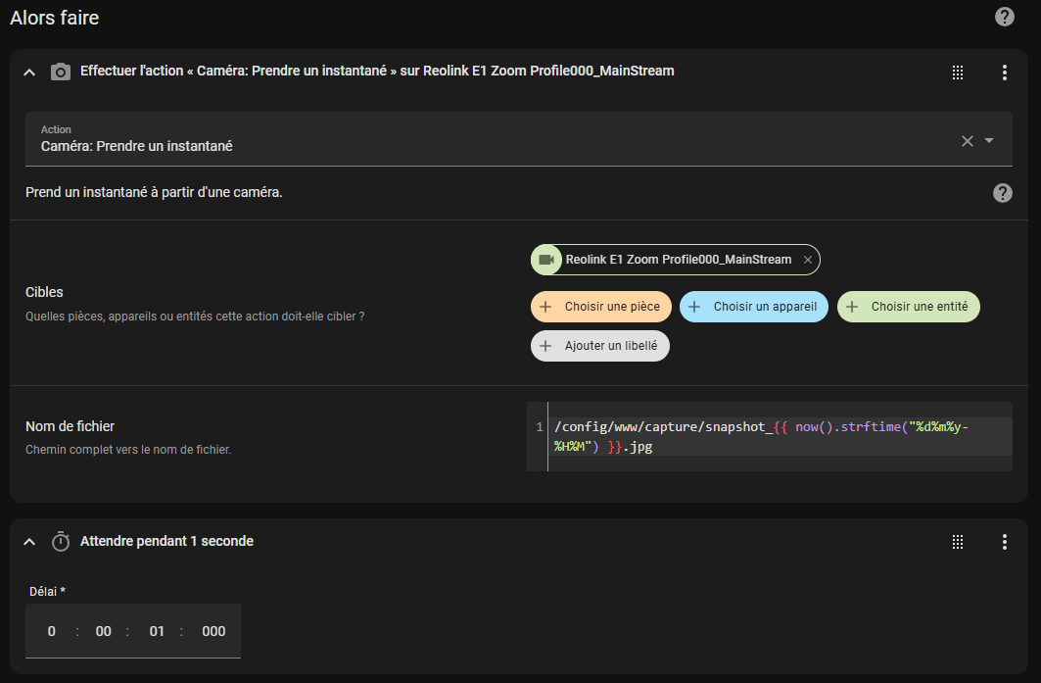The height and width of the screenshot is (683, 1041).
Task: Click the camera icon in the action header
Action: tap(61, 72)
